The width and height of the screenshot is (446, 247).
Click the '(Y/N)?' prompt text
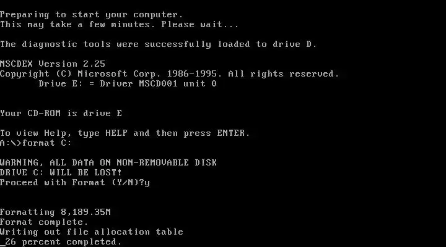click(x=128, y=182)
